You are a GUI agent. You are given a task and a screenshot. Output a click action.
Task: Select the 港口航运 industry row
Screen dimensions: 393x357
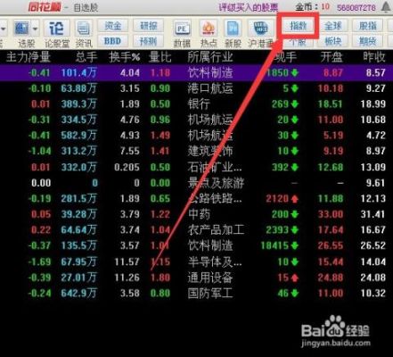[196, 88]
